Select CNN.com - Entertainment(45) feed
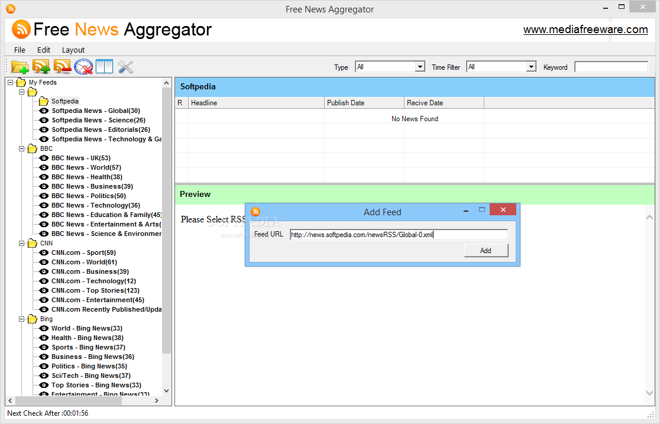Screen dimensions: 660x424 click(x=98, y=300)
